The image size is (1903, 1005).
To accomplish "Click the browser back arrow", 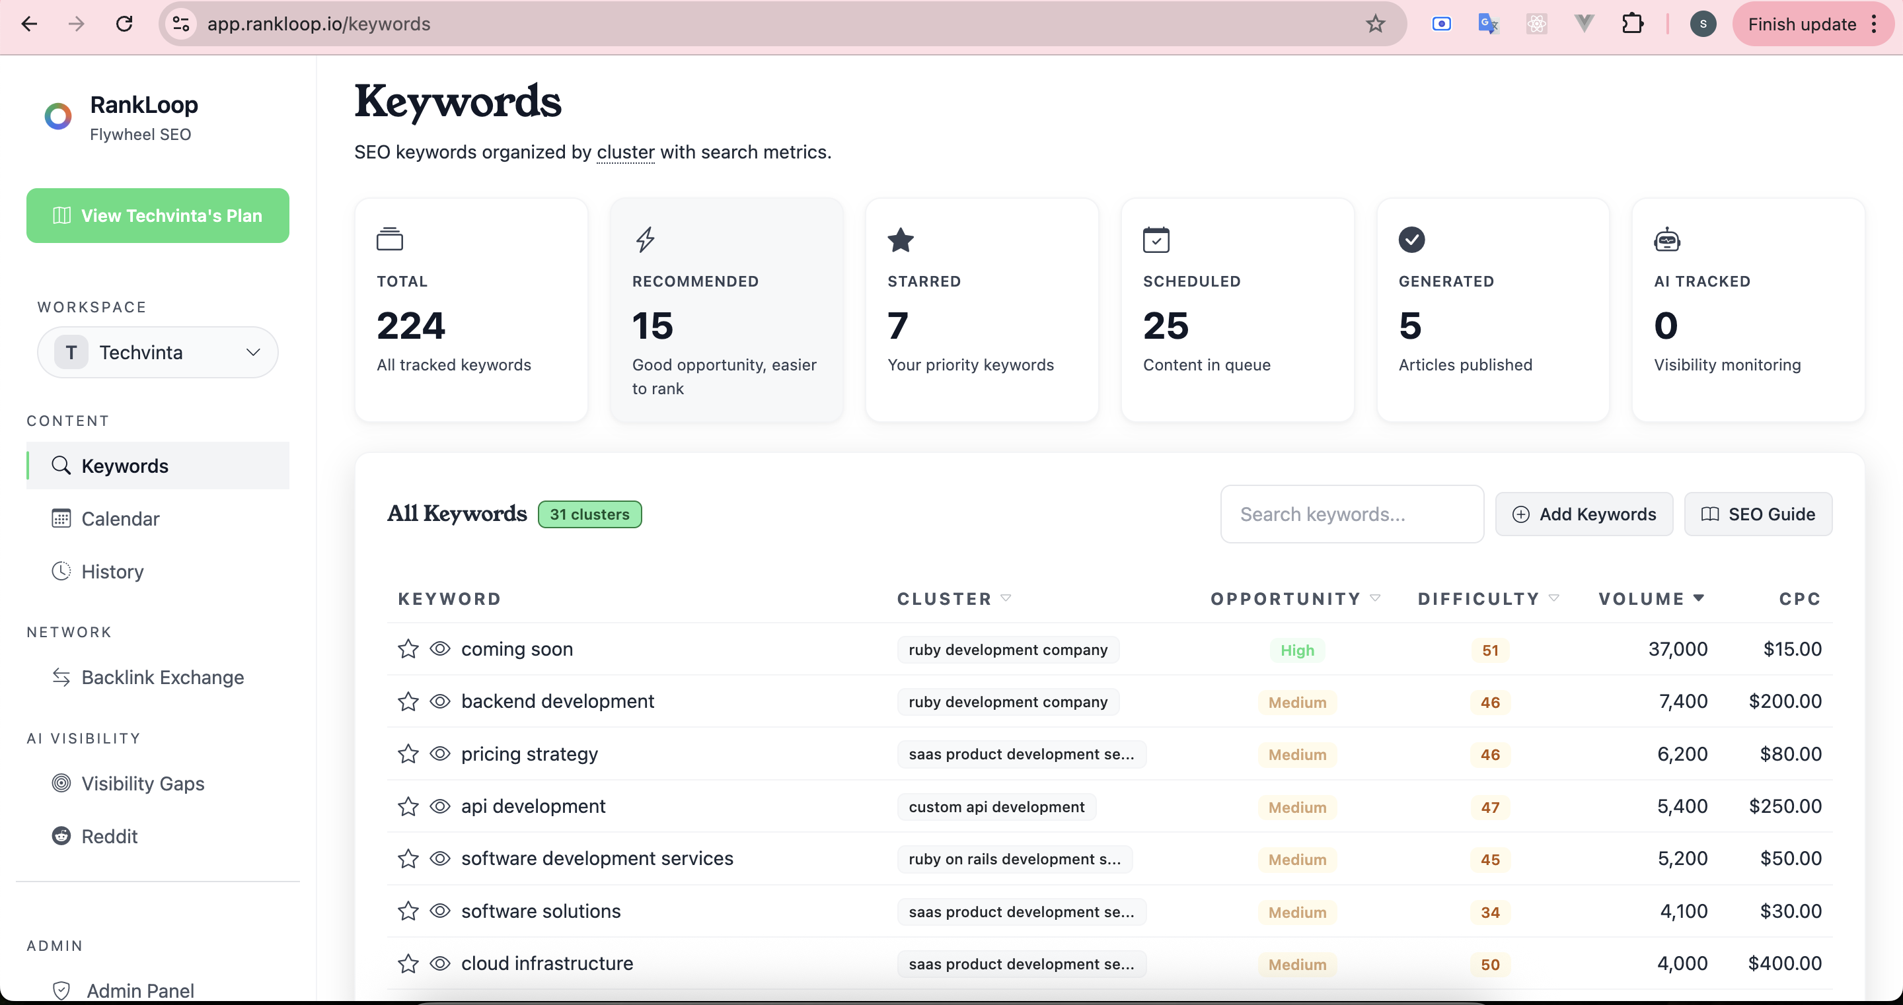I will click(x=30, y=24).
